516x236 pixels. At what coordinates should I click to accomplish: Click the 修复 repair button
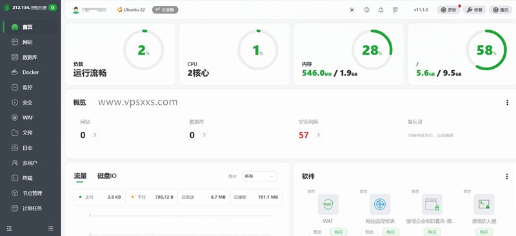pyautogui.click(x=474, y=10)
